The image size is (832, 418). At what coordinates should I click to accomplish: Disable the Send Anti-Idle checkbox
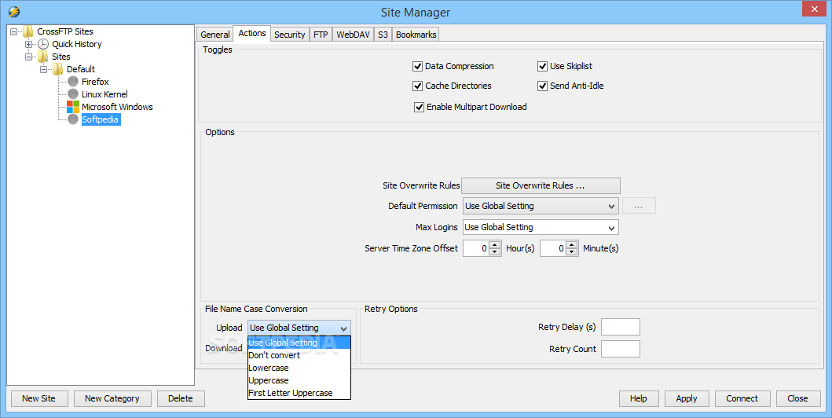tap(542, 86)
